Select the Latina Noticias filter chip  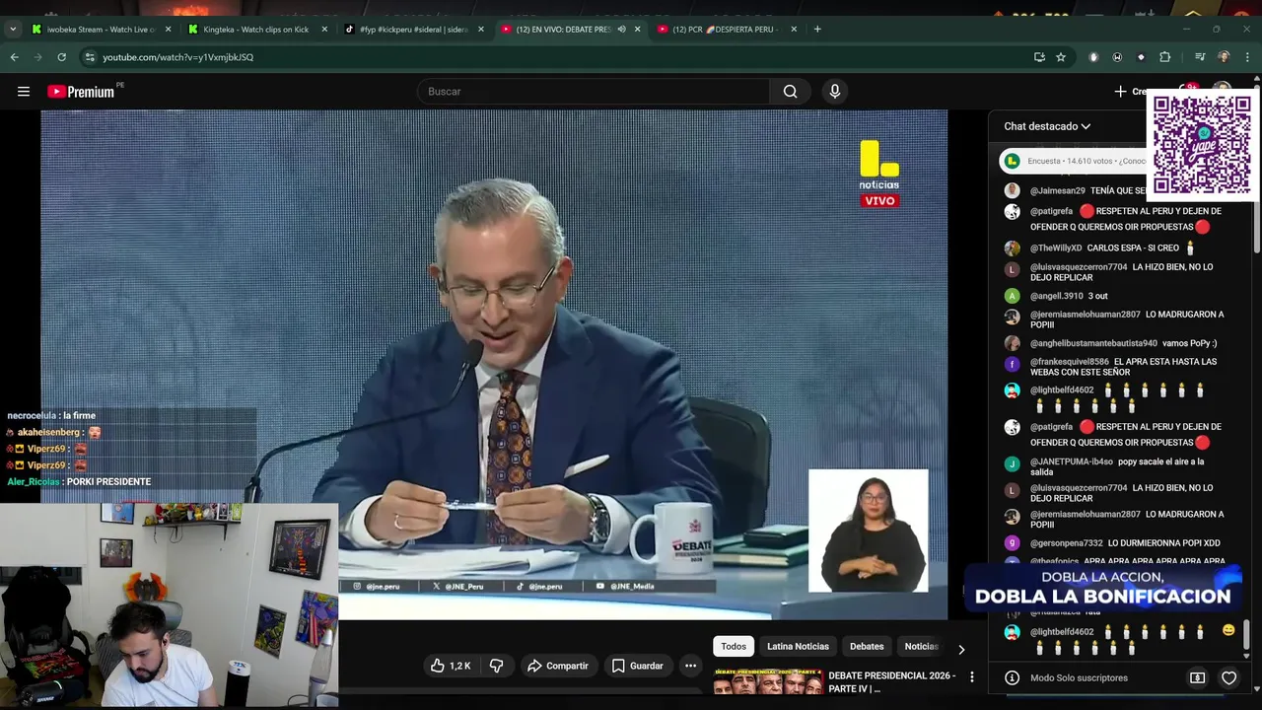click(x=798, y=647)
